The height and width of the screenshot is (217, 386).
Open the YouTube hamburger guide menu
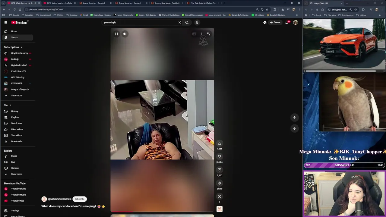click(6, 22)
